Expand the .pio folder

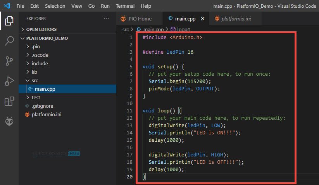pyautogui.click(x=36, y=47)
